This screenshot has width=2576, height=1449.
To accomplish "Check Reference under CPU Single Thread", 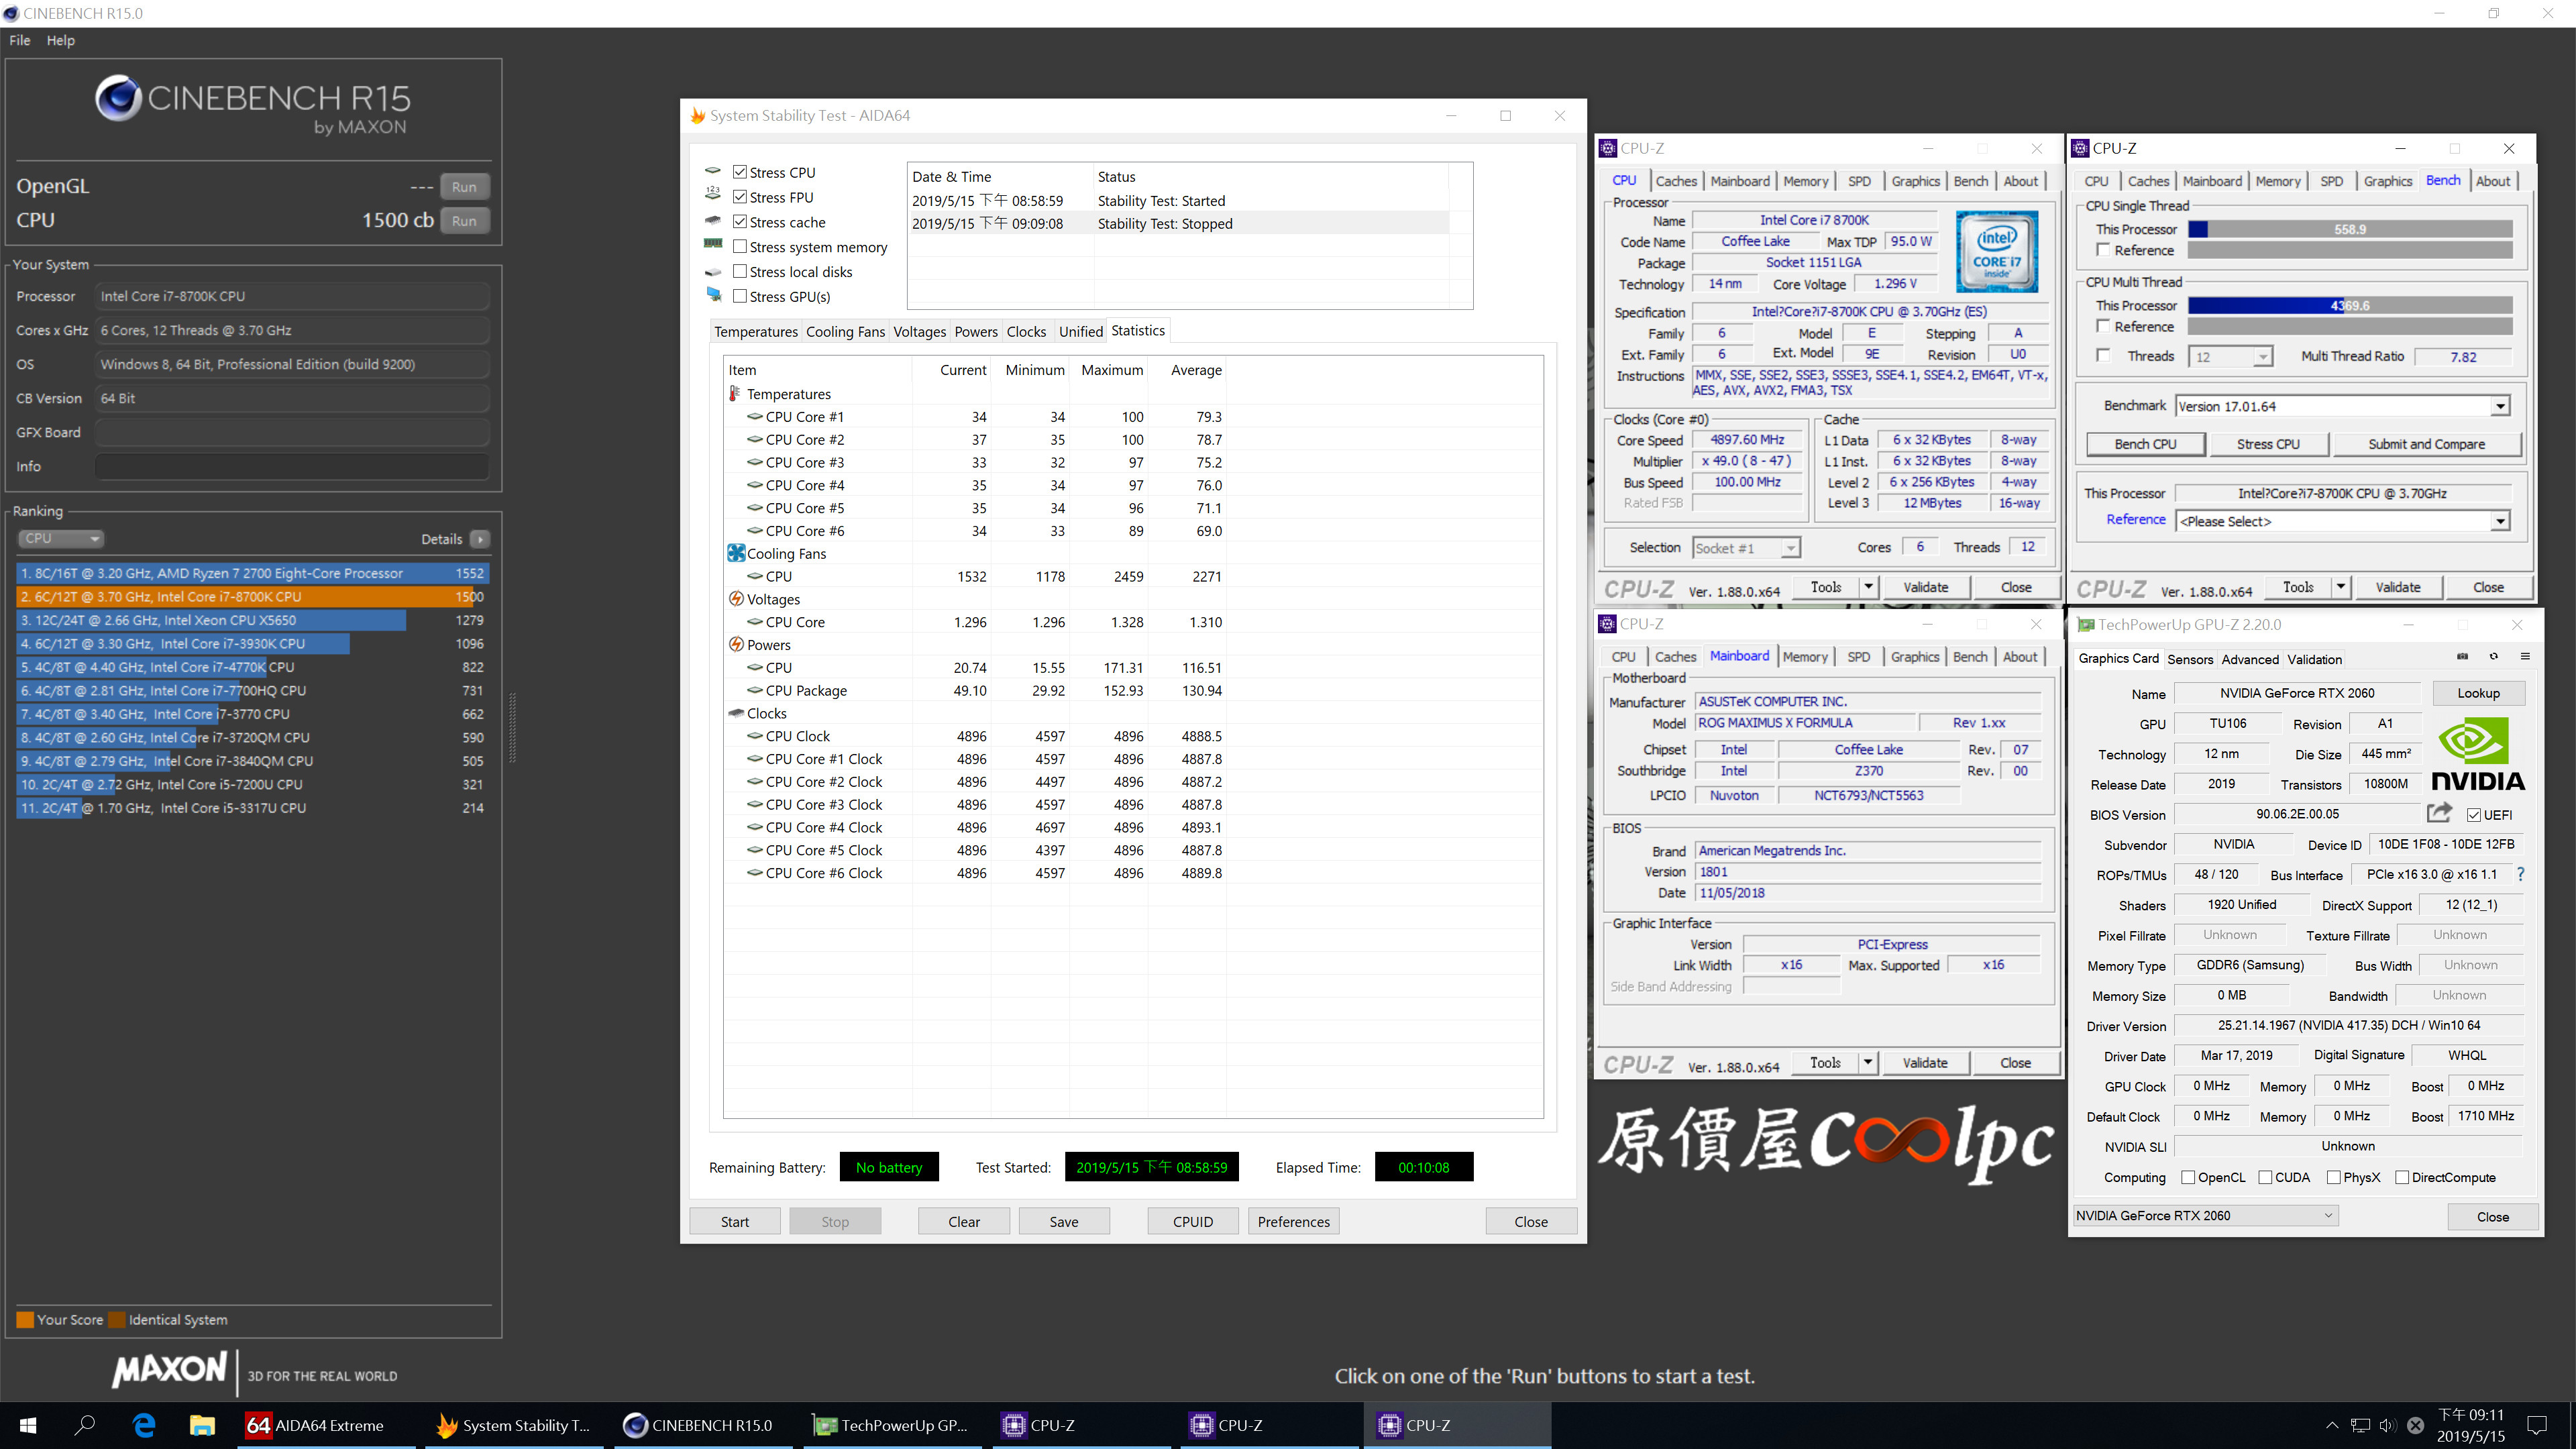I will tap(2103, 250).
